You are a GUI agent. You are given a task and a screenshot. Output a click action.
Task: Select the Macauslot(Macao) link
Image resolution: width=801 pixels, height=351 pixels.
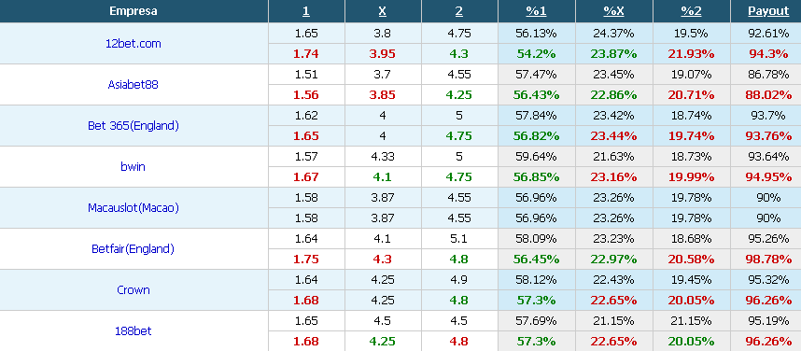(x=133, y=208)
